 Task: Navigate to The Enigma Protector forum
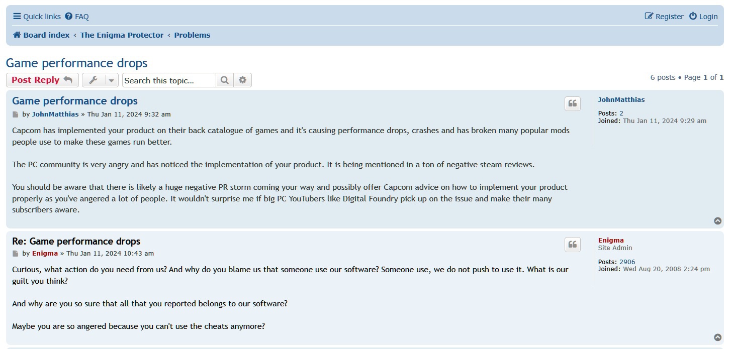(x=122, y=35)
